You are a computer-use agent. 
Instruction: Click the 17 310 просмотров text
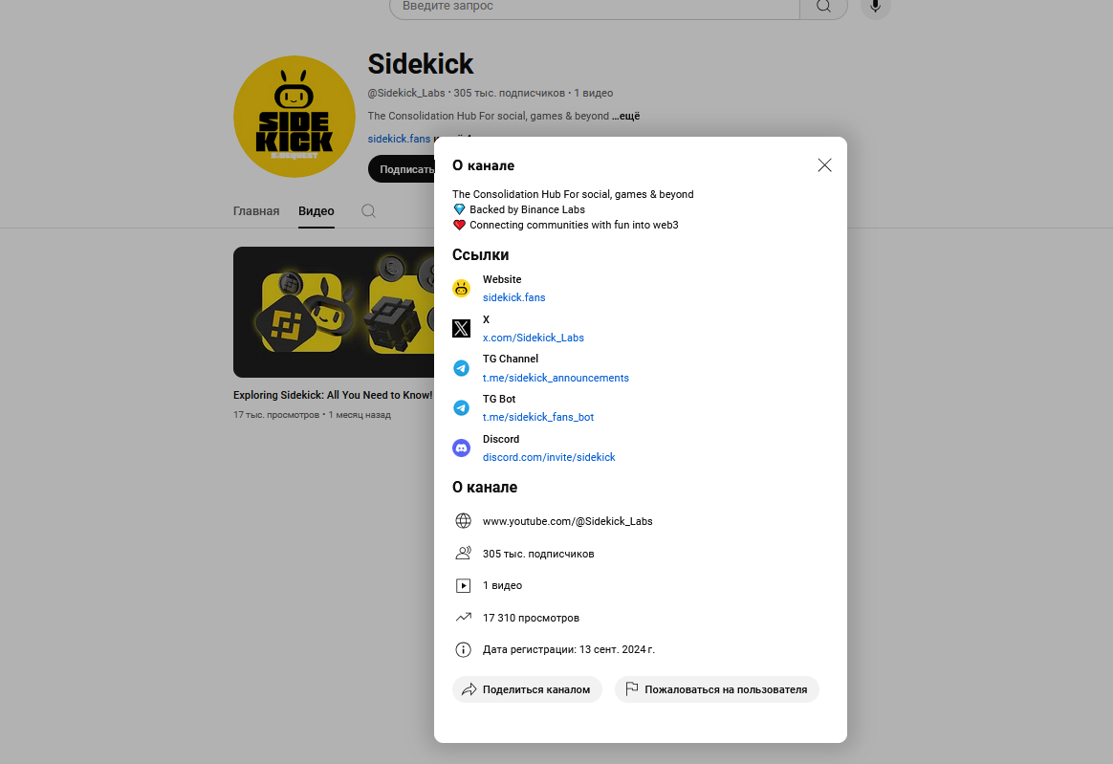531,618
